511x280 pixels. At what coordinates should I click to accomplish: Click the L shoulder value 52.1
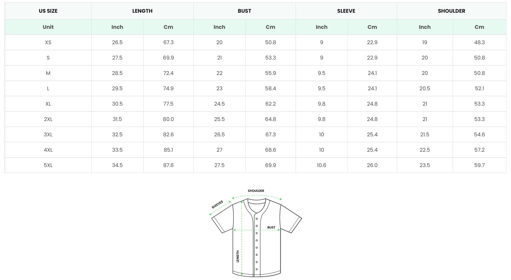point(479,88)
